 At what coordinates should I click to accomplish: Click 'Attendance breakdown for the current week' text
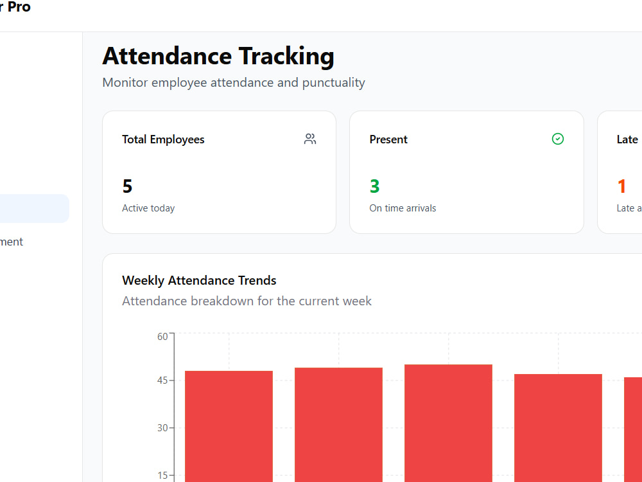pyautogui.click(x=247, y=301)
